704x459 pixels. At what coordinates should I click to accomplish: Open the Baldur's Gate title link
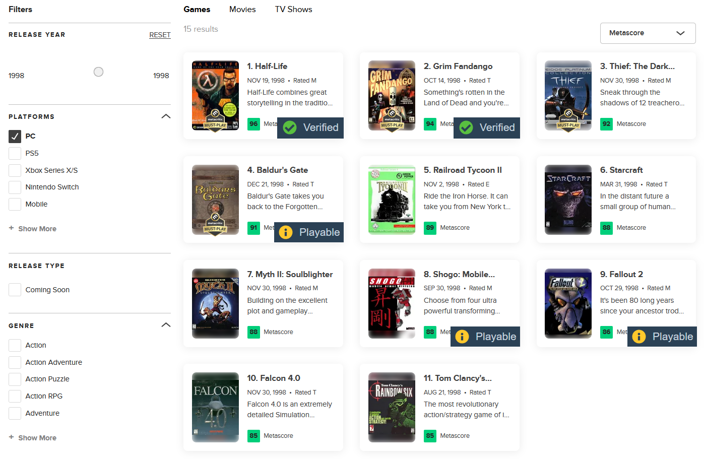coord(278,170)
